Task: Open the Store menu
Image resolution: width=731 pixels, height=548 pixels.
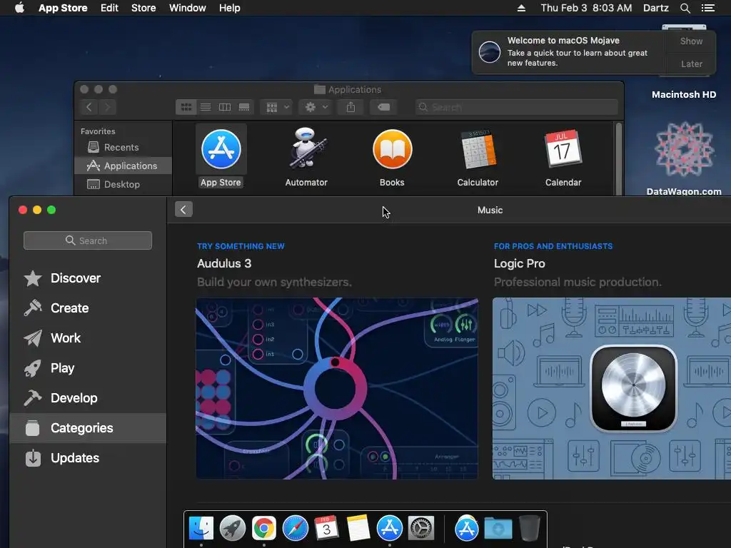Action: click(143, 8)
